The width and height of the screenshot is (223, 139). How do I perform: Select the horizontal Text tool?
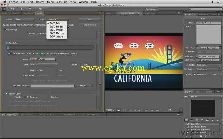[x=21, y=9]
